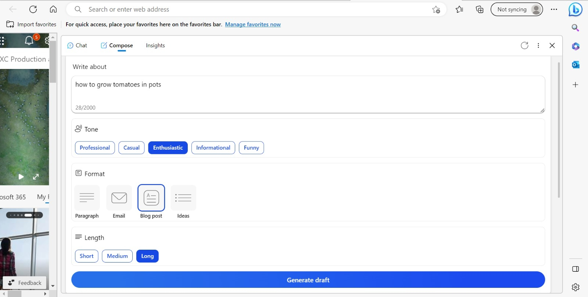Viewport: 588px width, 297px height.
Task: Choose the Casual tone
Action: 132,148
